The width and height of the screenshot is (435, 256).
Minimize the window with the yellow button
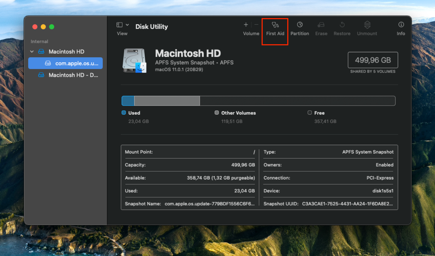(x=43, y=27)
